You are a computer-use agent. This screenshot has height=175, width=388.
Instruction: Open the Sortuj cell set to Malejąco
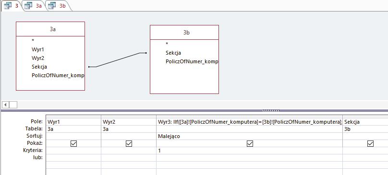coord(249,136)
